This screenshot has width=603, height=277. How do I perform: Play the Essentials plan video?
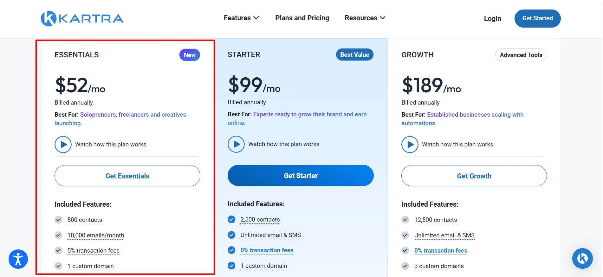click(63, 145)
